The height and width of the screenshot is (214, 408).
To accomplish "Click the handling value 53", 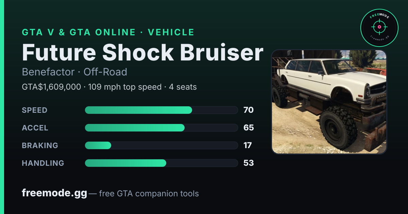I will [x=249, y=163].
